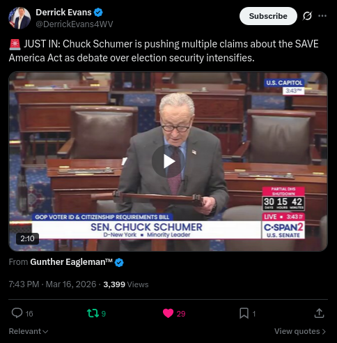
Task: Click the Grok slashed-circle icon
Action: click(x=307, y=16)
